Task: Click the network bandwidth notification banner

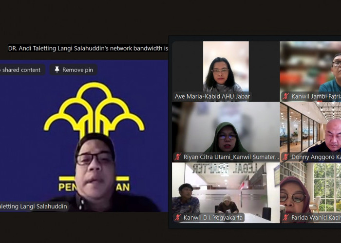Action: pos(88,48)
